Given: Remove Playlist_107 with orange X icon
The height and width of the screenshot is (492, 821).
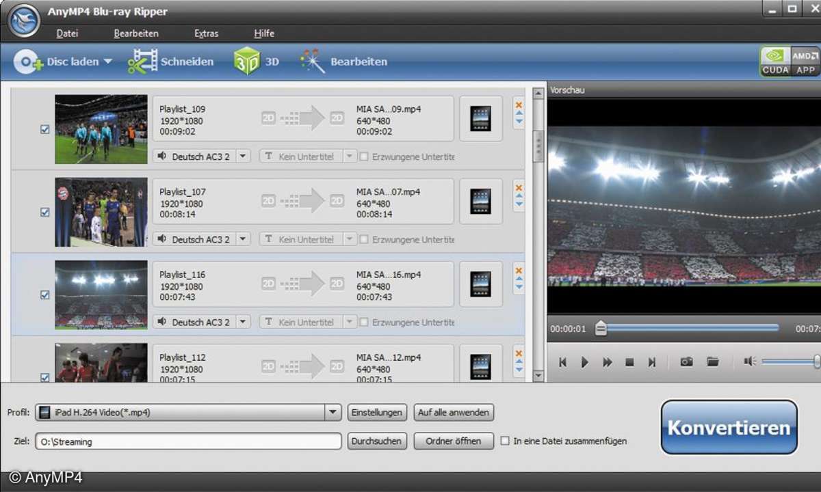Looking at the screenshot, I should tap(519, 188).
